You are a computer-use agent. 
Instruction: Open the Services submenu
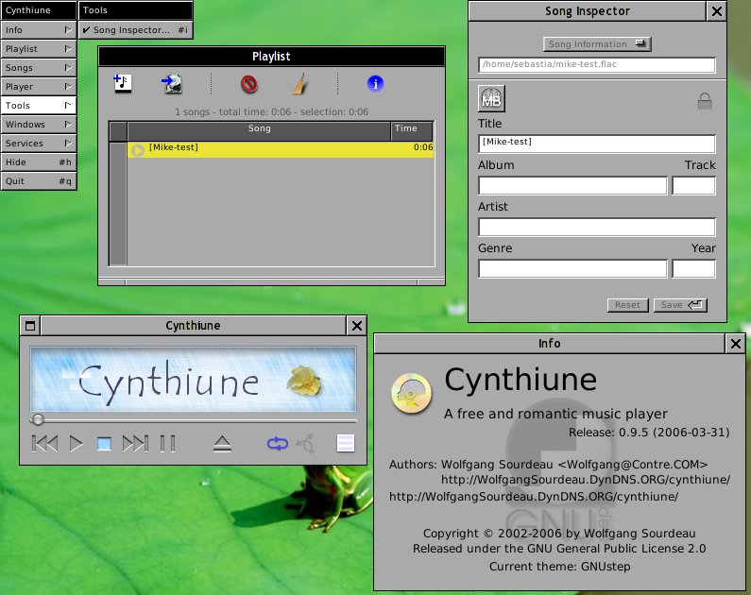[x=39, y=144]
